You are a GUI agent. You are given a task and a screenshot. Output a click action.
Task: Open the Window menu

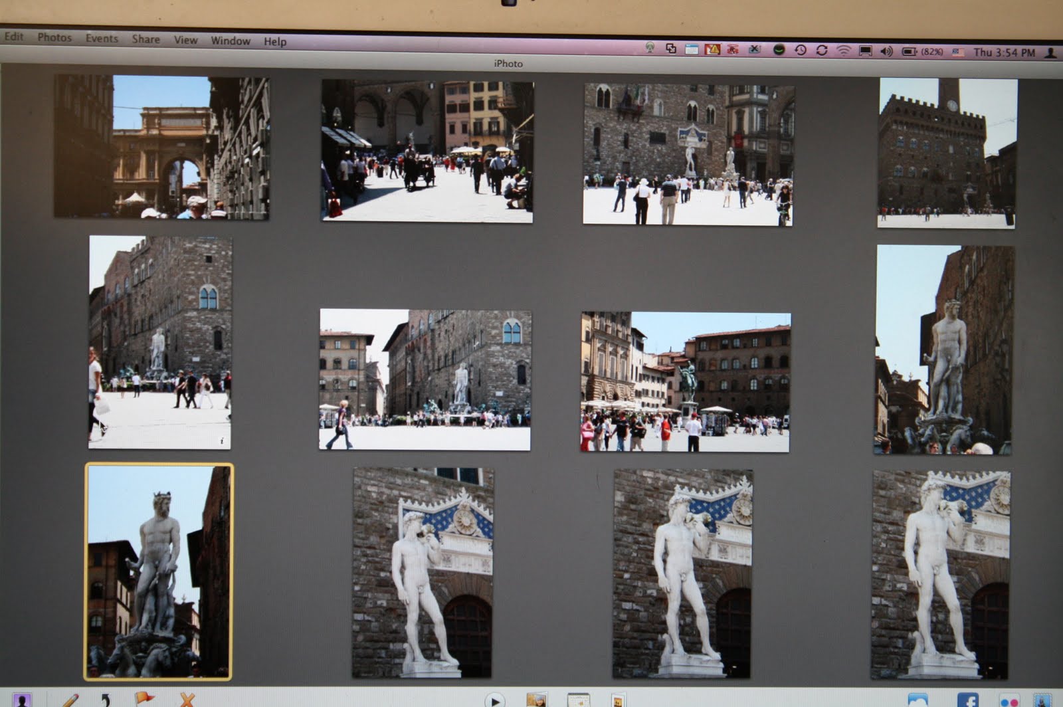[231, 41]
